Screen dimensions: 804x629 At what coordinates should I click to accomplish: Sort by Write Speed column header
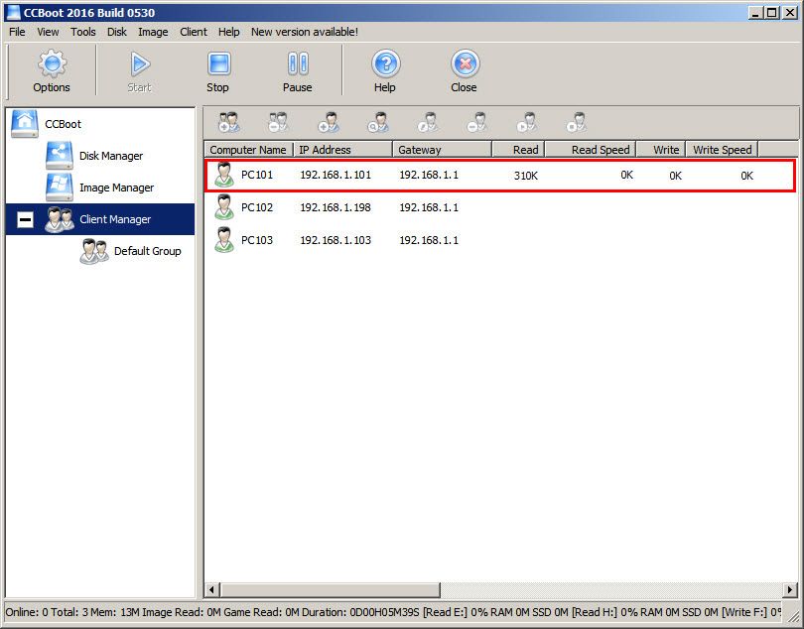point(722,150)
